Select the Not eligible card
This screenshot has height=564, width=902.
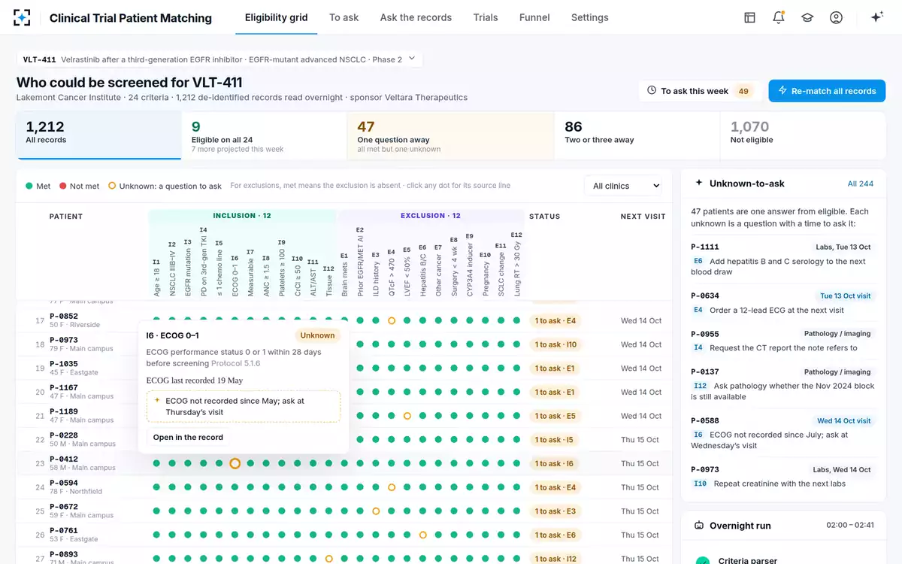pyautogui.click(x=803, y=135)
